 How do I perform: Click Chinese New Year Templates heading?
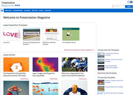tap(108, 50)
